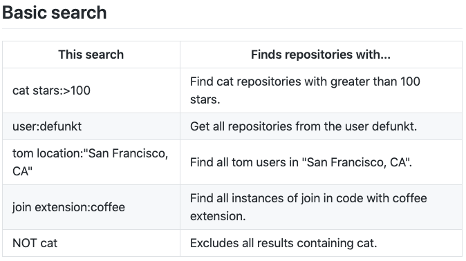The image size is (466, 261).
Task: Click the horizontal divider below the heading
Action: (232, 29)
